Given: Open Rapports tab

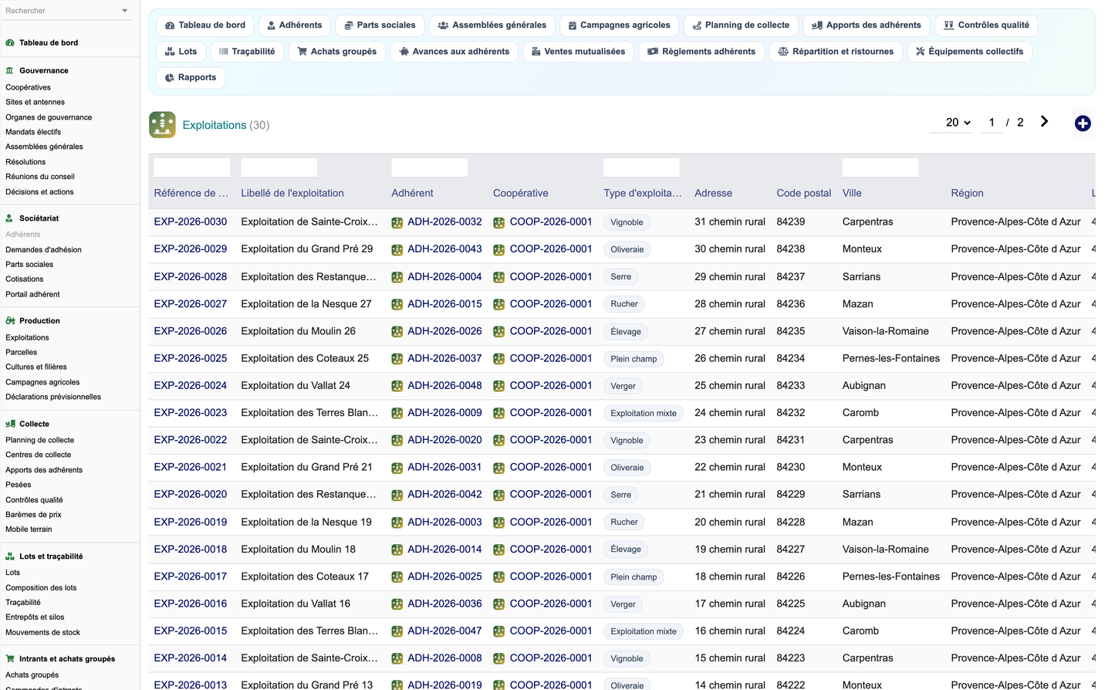Looking at the screenshot, I should point(191,78).
